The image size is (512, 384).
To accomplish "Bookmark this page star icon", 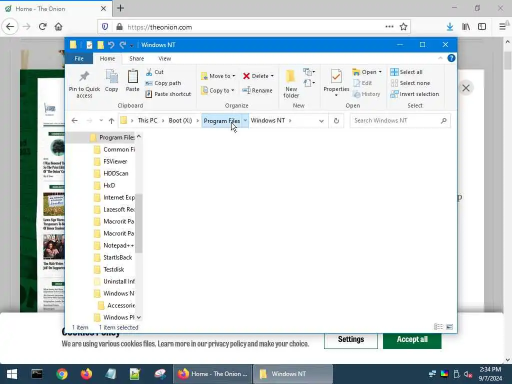I will 403,27.
